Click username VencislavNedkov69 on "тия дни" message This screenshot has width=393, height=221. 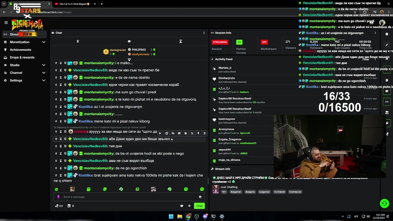90,146
